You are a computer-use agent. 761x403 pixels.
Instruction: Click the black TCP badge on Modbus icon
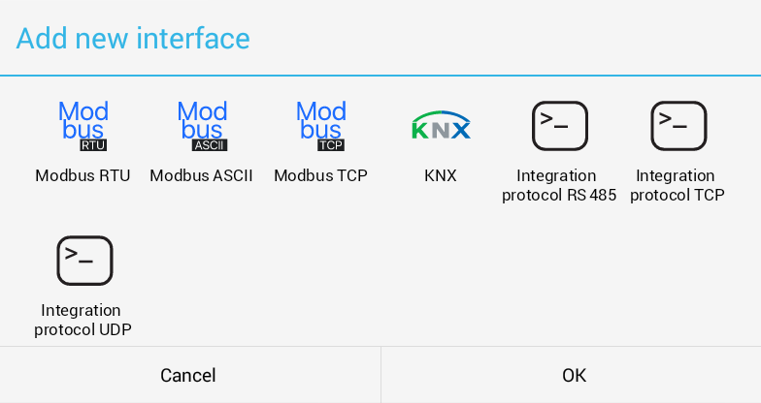pos(331,145)
